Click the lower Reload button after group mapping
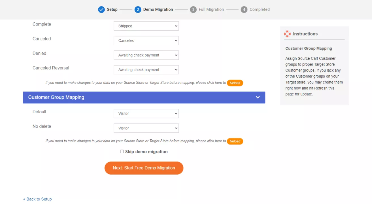The height and width of the screenshot is (204, 372). point(235,141)
